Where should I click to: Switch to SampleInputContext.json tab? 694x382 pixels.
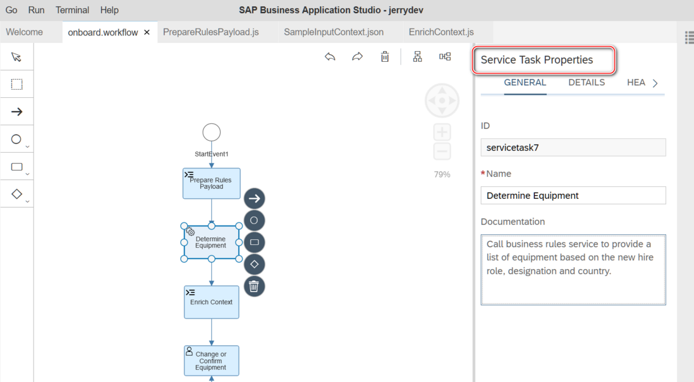point(334,32)
